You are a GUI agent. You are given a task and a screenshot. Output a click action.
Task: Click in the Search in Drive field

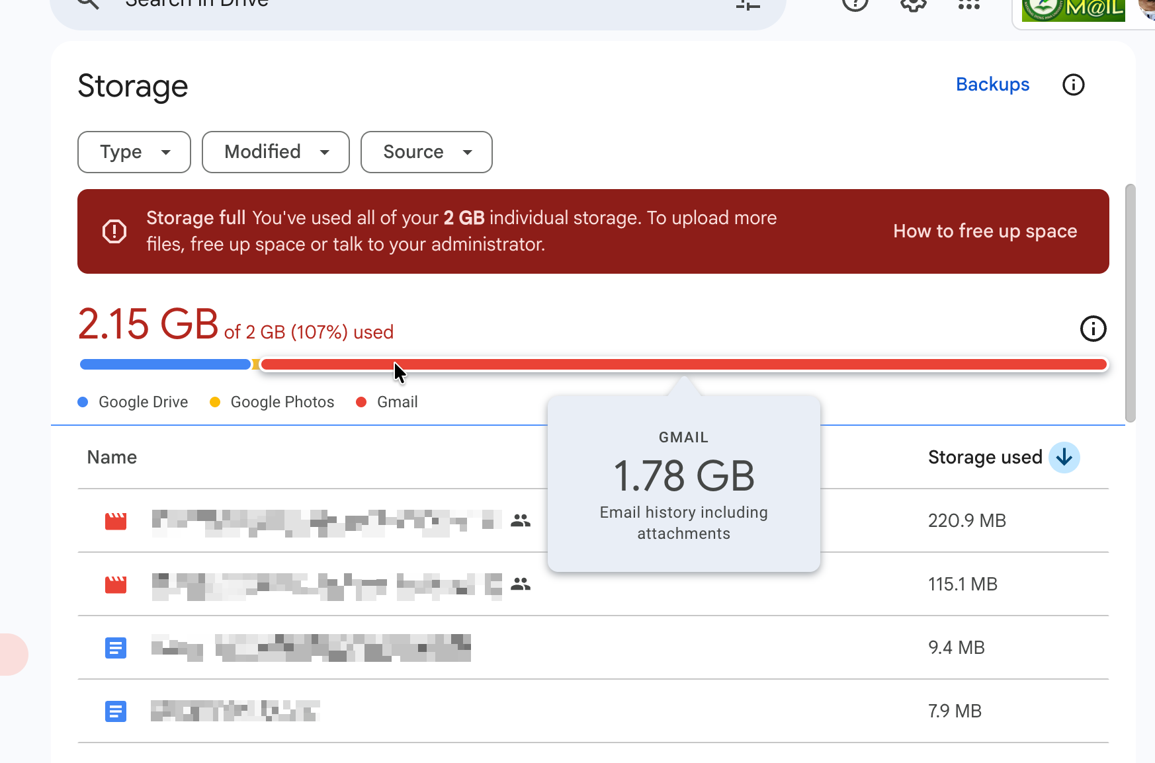tap(397, 5)
